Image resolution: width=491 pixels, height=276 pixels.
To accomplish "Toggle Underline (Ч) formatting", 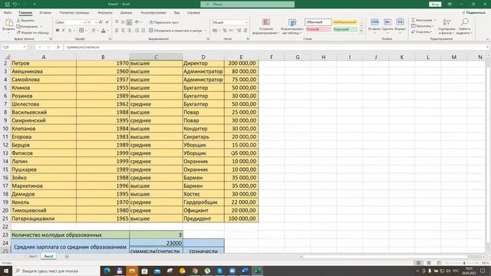I will (70, 31).
